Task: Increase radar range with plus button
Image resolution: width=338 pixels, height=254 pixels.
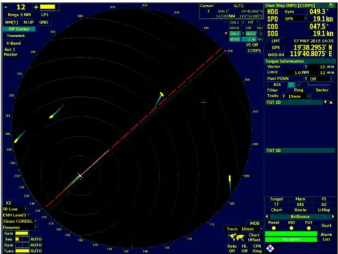Action: point(36,7)
